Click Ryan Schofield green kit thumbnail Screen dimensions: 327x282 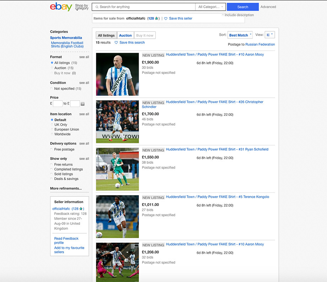click(x=117, y=169)
